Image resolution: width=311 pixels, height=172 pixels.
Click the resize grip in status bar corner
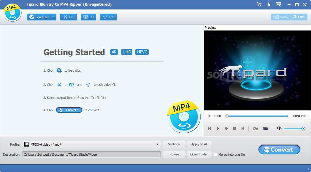coord(308,169)
